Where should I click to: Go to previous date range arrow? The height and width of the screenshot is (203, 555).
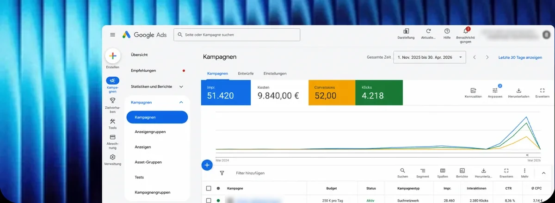pos(475,57)
